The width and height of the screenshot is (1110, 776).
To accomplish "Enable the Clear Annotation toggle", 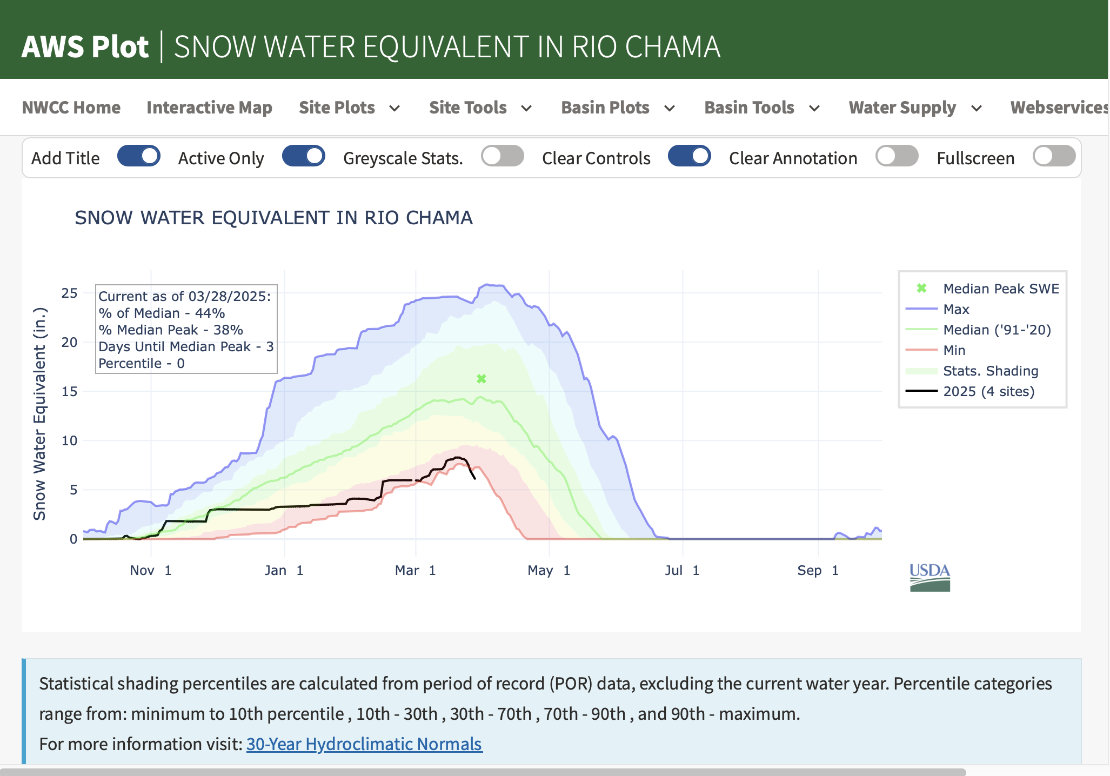I will 897,157.
